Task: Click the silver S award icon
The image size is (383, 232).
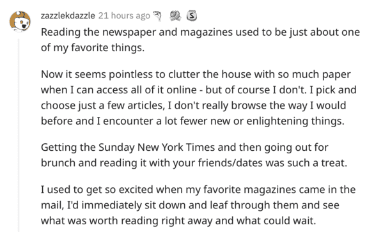Action: point(192,16)
